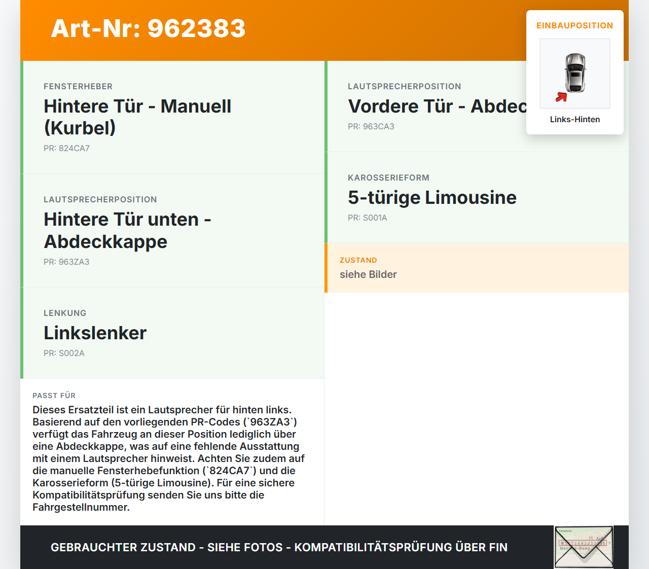Collapse the Lautsprecherposition Hintere Tür unten section

click(172, 230)
